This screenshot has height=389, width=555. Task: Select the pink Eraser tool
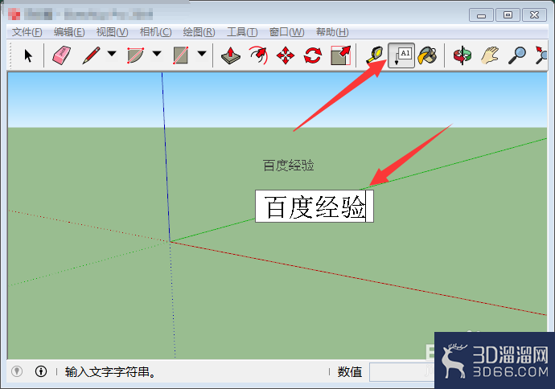point(62,55)
